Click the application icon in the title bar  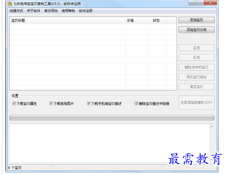click(x=10, y=4)
